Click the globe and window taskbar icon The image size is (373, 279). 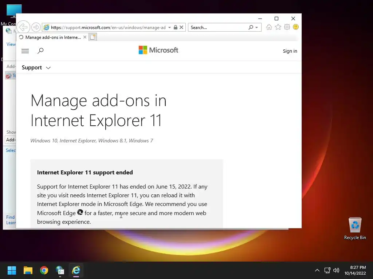tap(60, 270)
